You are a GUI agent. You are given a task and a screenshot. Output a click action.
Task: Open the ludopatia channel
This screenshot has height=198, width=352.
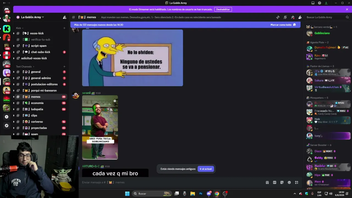click(41, 109)
